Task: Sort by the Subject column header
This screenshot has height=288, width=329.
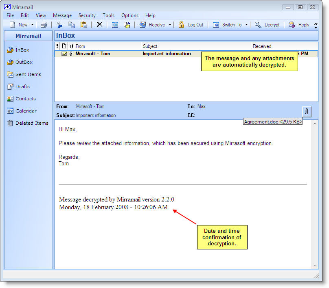Action: point(196,46)
